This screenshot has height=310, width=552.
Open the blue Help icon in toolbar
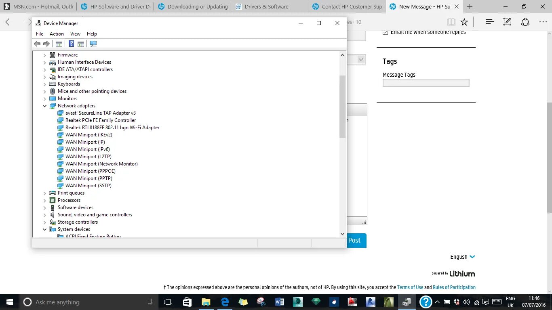[x=71, y=44]
